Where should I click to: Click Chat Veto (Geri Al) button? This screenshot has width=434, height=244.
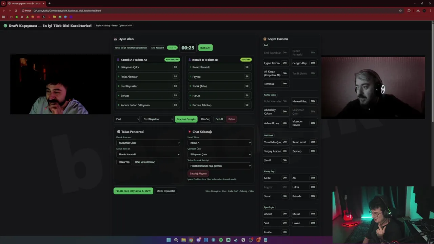pos(145,162)
